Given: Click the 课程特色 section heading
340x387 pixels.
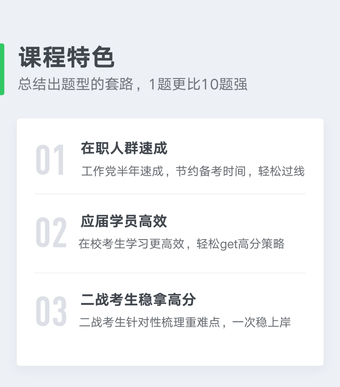Looking at the screenshot, I should coord(67,57).
